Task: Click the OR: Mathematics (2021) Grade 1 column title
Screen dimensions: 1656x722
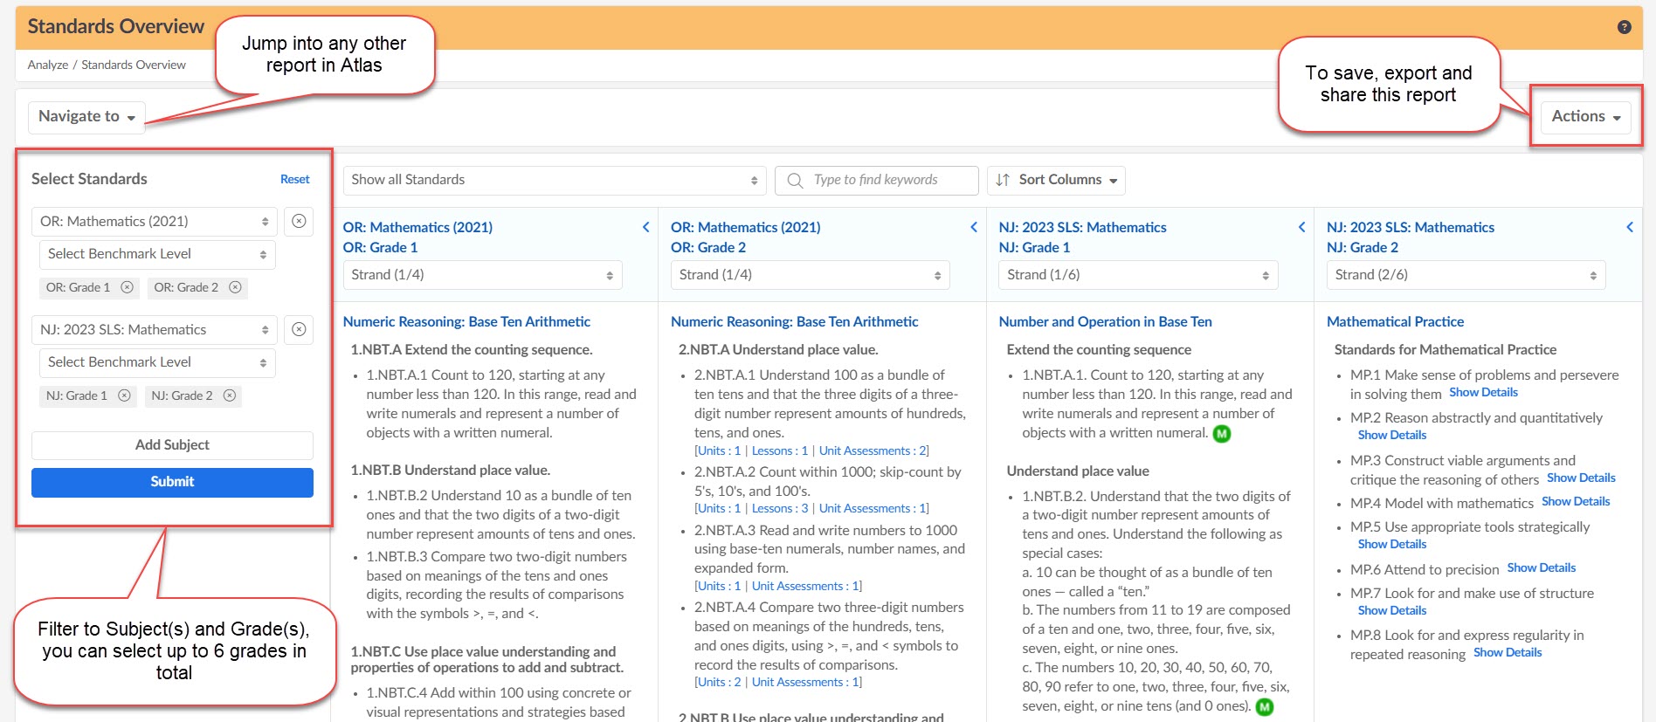Action: (x=417, y=237)
